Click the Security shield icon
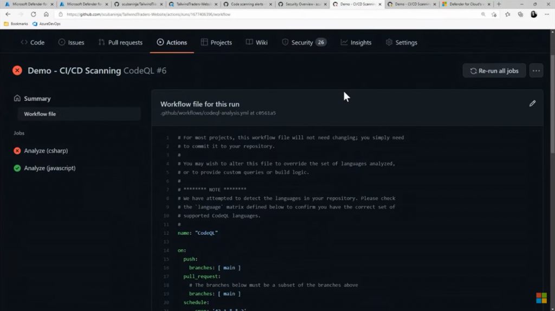Viewport: 555px width, 311px height. click(x=285, y=42)
